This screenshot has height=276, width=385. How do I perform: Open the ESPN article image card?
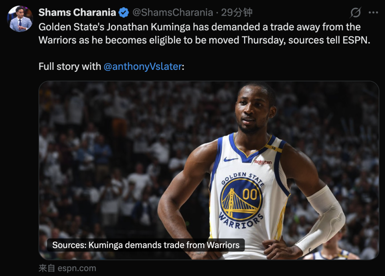pyautogui.click(x=209, y=170)
